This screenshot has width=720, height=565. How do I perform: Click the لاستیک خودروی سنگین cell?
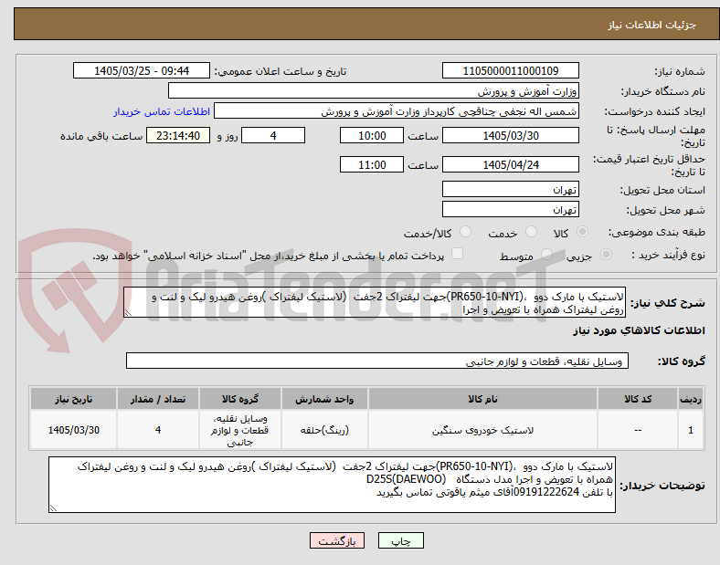pos(482,430)
